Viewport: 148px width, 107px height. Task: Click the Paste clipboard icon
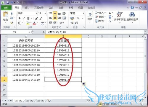click(6, 14)
